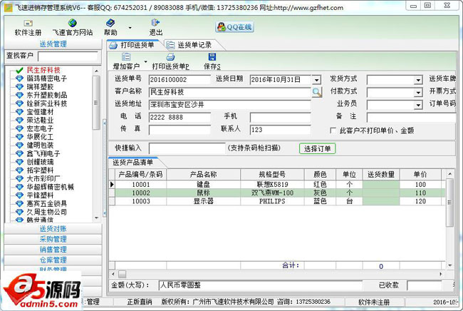Click the customer list vertical scrollbar
Image resolution: width=463 pixels, height=311 pixels.
tap(96, 103)
